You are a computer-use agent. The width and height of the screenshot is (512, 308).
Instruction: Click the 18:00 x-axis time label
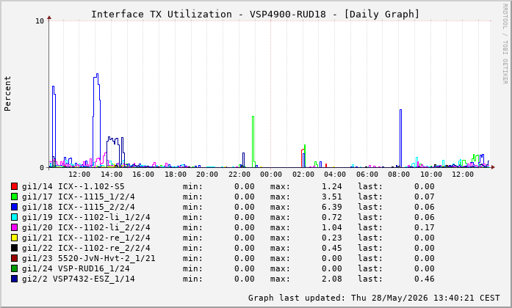pyautogui.click(x=176, y=175)
